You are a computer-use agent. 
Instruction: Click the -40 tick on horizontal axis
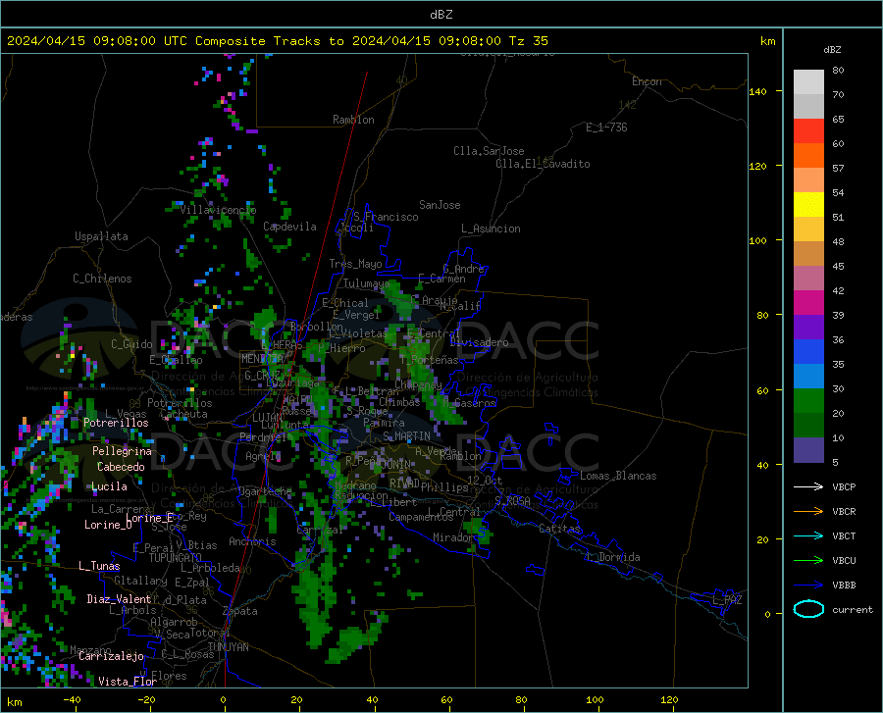coord(72,700)
